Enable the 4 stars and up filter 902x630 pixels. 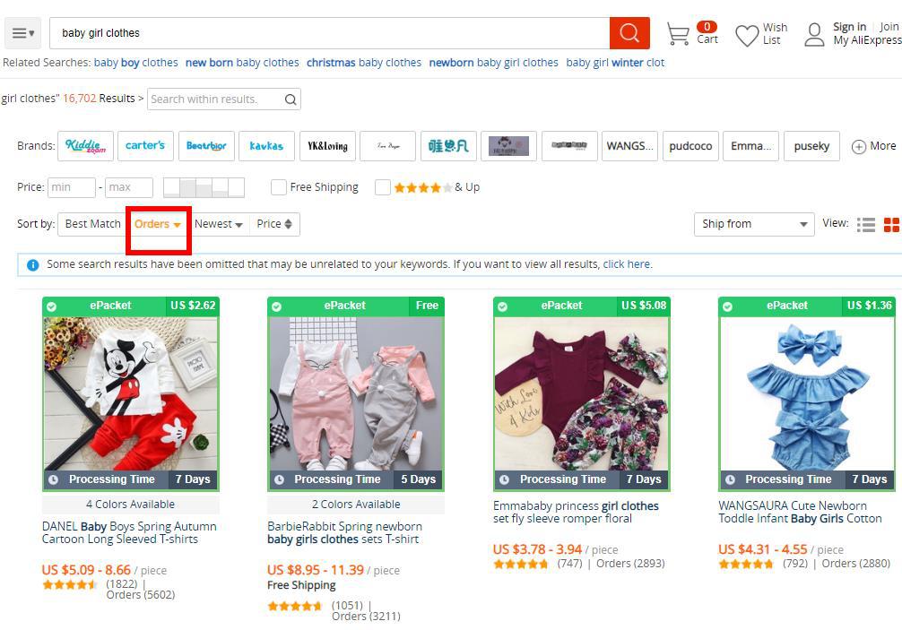click(x=383, y=187)
